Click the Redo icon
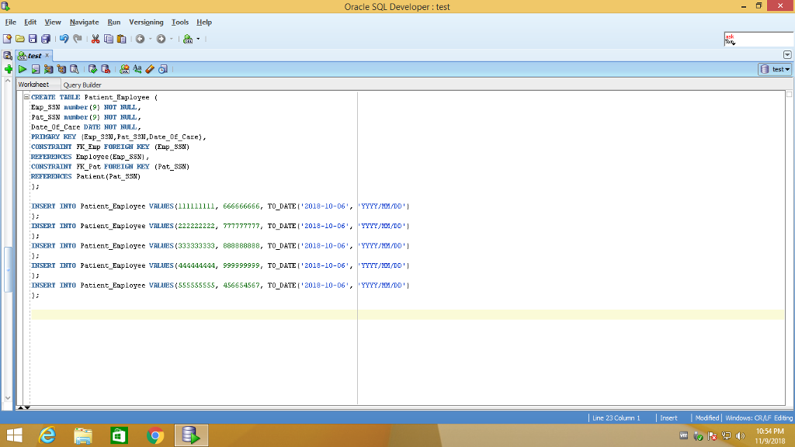 click(77, 39)
